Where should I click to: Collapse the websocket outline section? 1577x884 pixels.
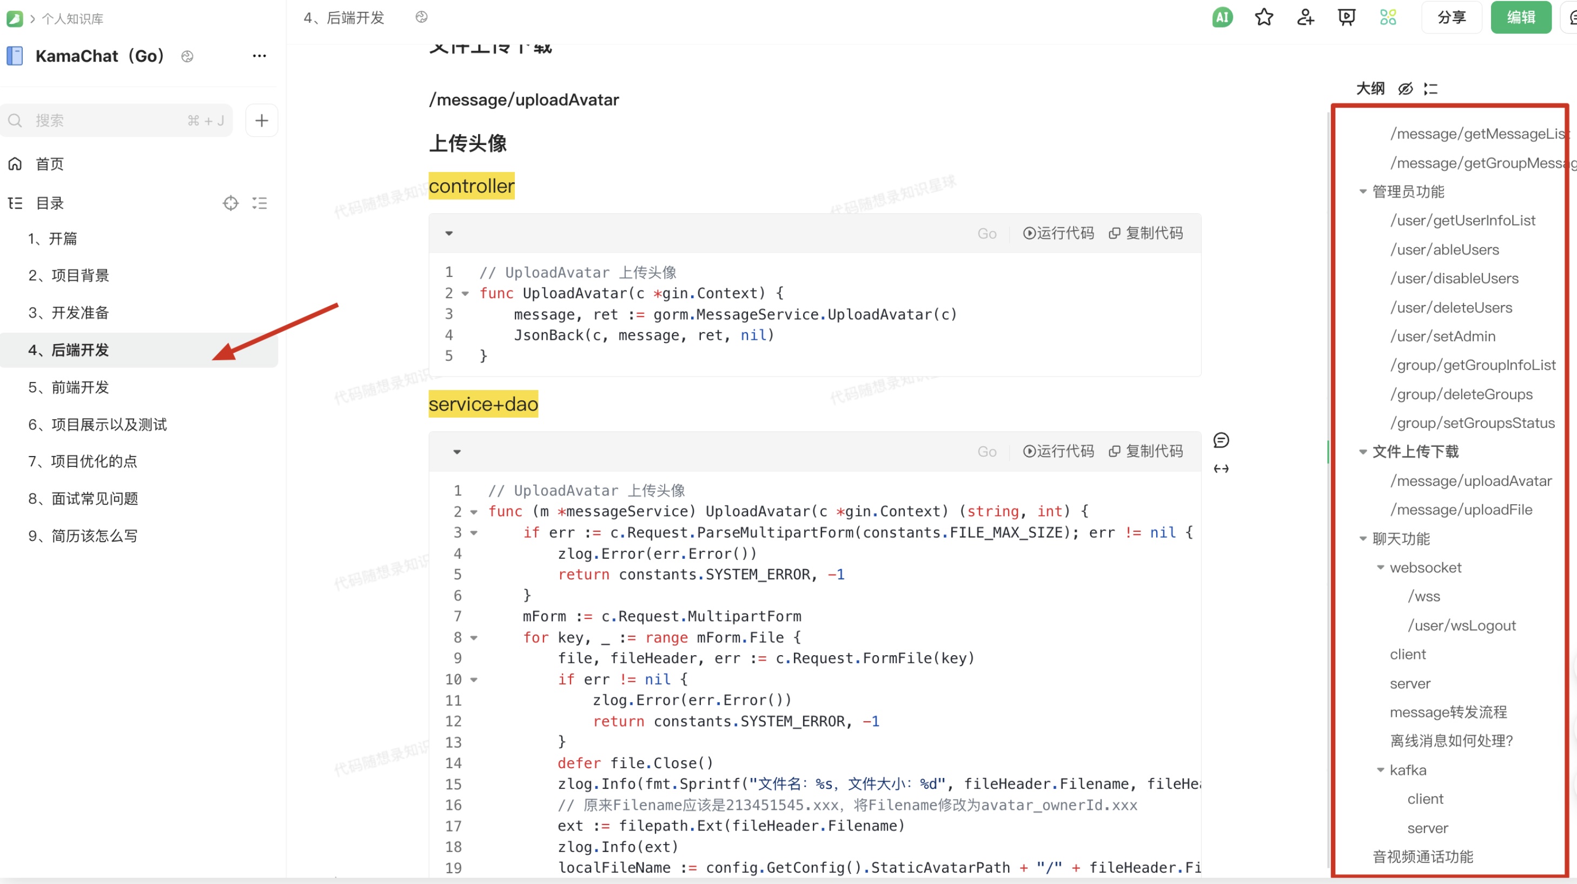tap(1380, 568)
